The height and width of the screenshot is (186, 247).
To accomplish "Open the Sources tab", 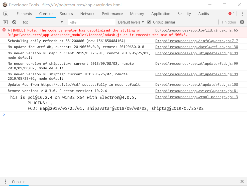I will click(x=66, y=14).
